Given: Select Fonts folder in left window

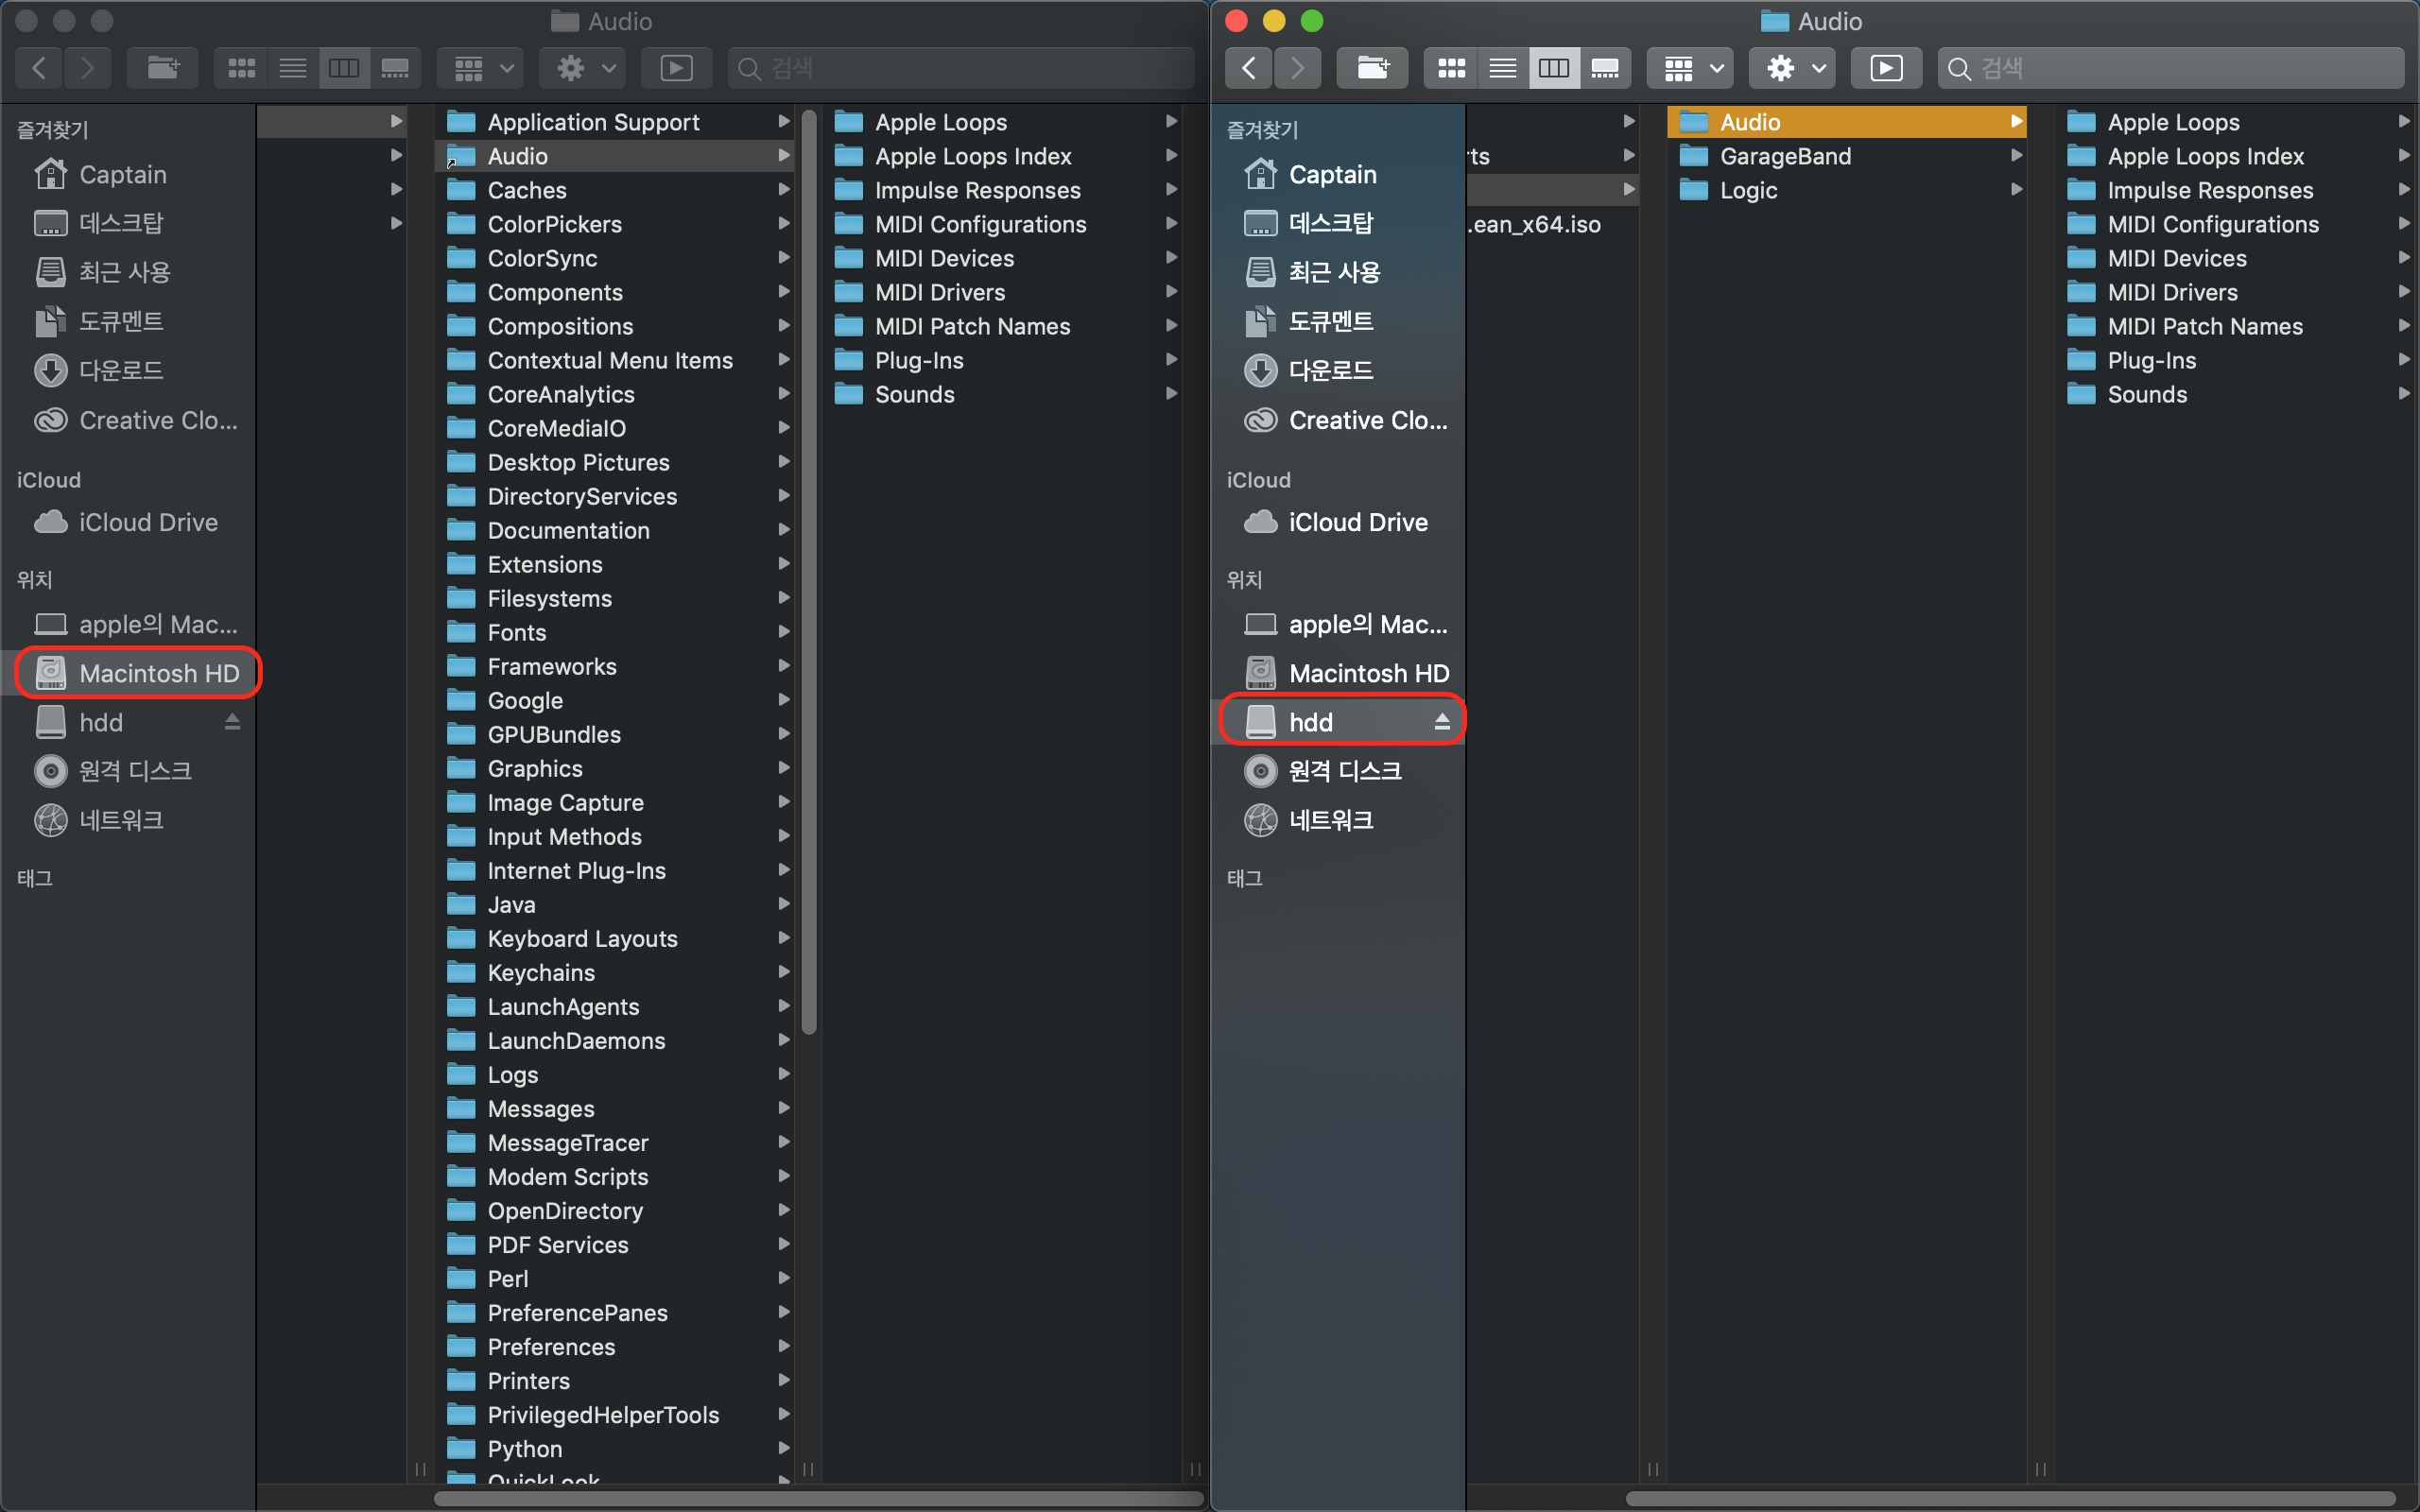Looking at the screenshot, I should pyautogui.click(x=516, y=632).
